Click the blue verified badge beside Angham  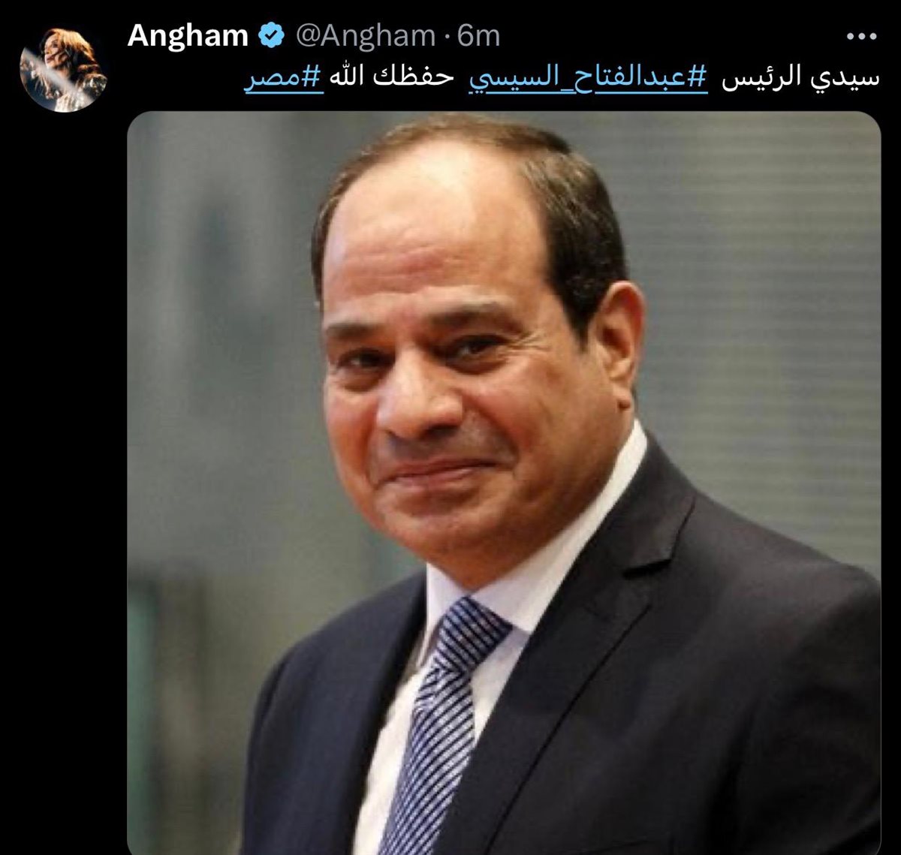(x=271, y=35)
